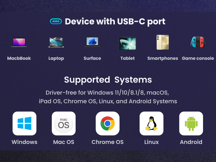216x162 pixels.
Task: Click the Dell laptop image
Action: (x=56, y=42)
